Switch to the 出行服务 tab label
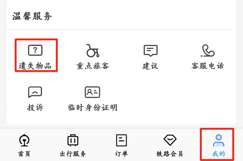 [x=73, y=154]
